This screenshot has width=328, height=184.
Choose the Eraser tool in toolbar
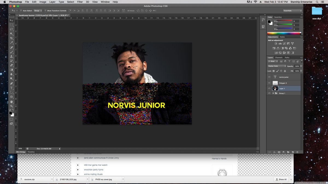[x=11, y=65]
